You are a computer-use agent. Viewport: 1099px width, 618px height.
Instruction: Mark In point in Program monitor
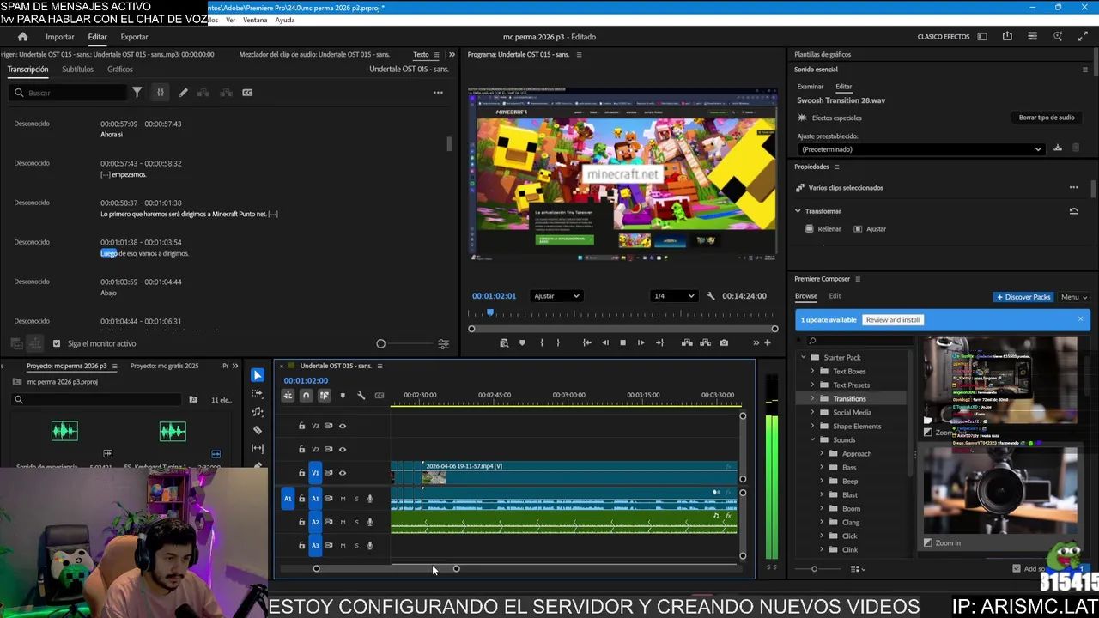[541, 342]
